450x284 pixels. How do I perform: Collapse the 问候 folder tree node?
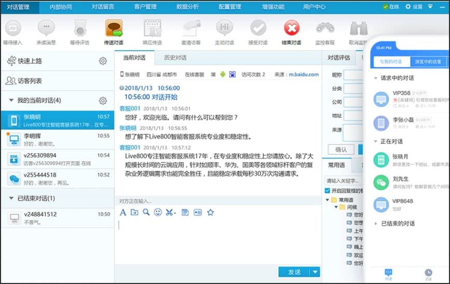336,207
